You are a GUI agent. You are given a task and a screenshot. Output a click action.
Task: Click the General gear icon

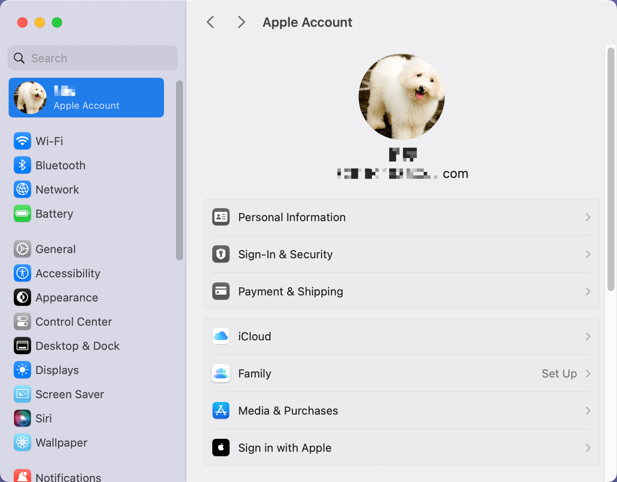click(22, 249)
